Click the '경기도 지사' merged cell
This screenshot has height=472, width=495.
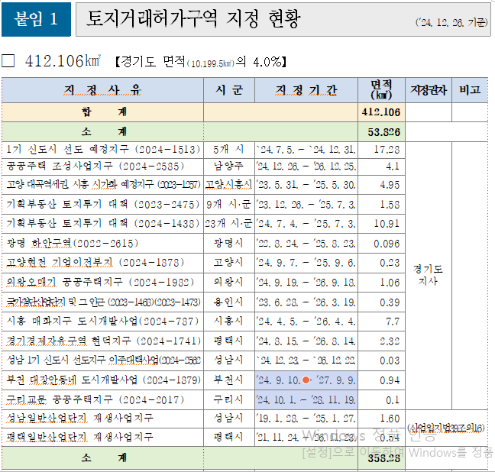point(429,276)
